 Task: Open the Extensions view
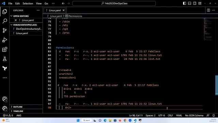(4, 49)
